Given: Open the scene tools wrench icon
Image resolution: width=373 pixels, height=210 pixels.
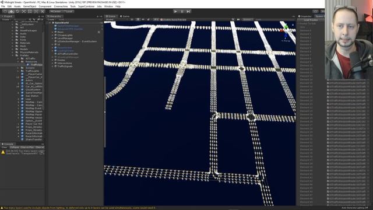Looking at the screenshot, I should pos(233,19).
